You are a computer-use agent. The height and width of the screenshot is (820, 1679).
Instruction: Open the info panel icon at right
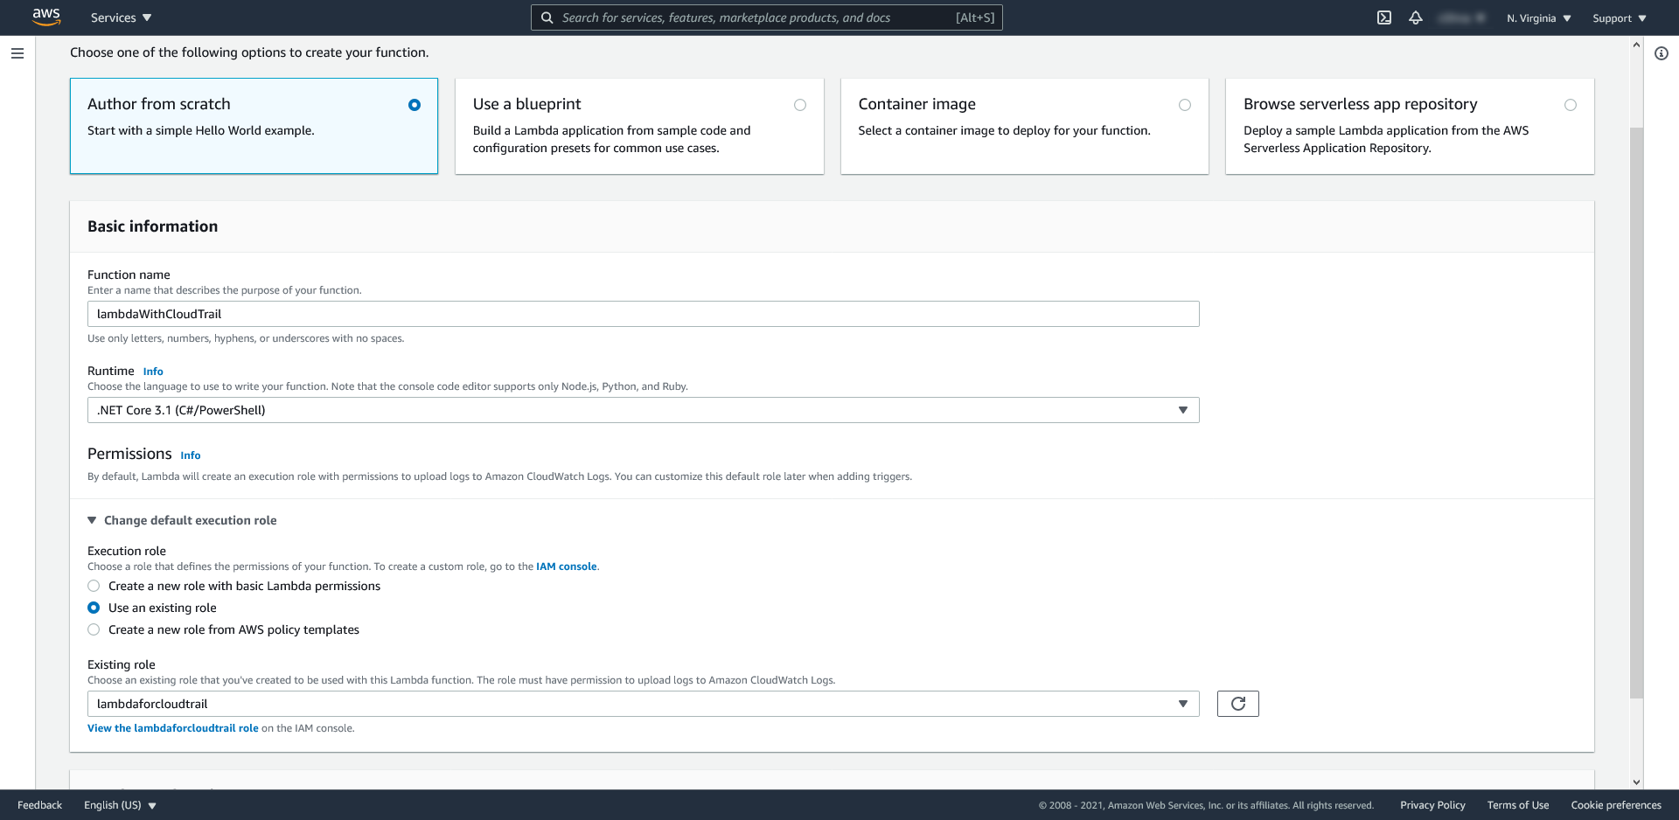point(1662,53)
